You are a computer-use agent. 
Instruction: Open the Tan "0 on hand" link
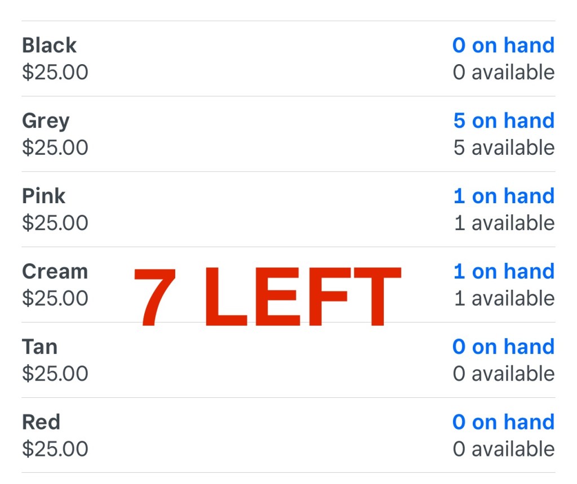coord(503,347)
